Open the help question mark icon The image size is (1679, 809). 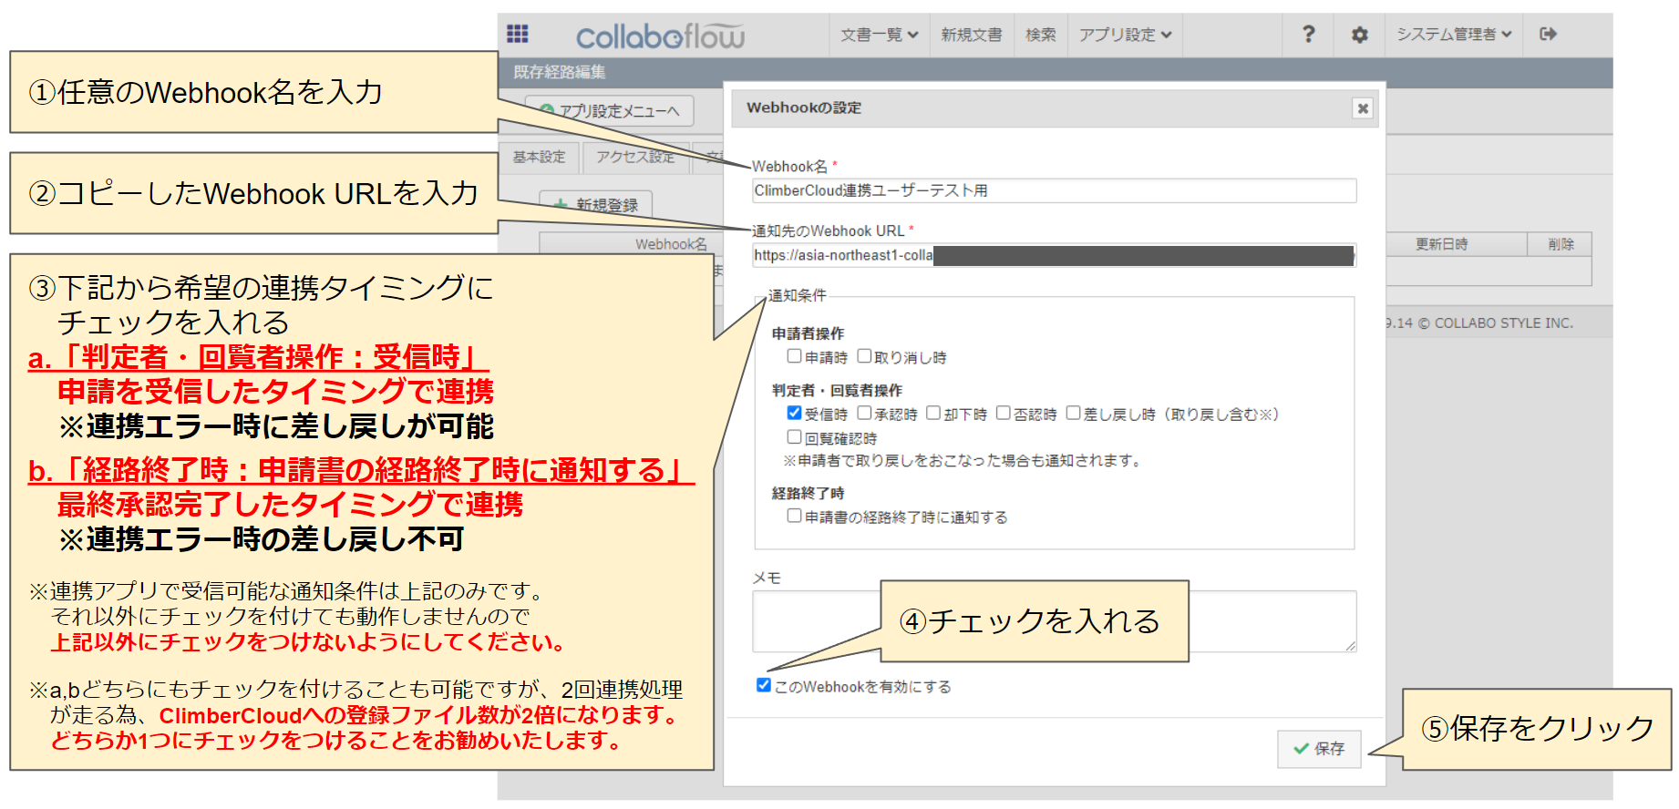pyautogui.click(x=1308, y=35)
